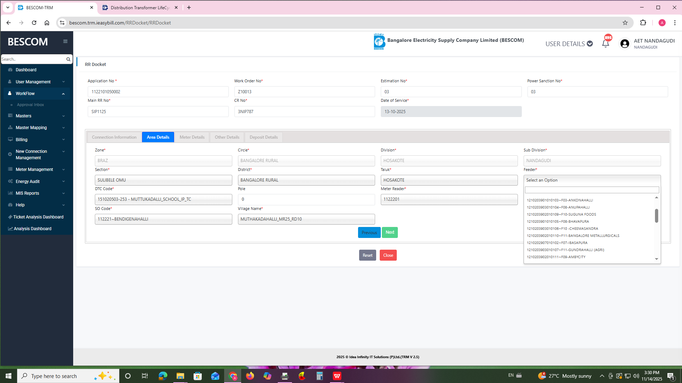Bookmark this page with star icon
Viewport: 682px width, 383px height.
pyautogui.click(x=625, y=23)
